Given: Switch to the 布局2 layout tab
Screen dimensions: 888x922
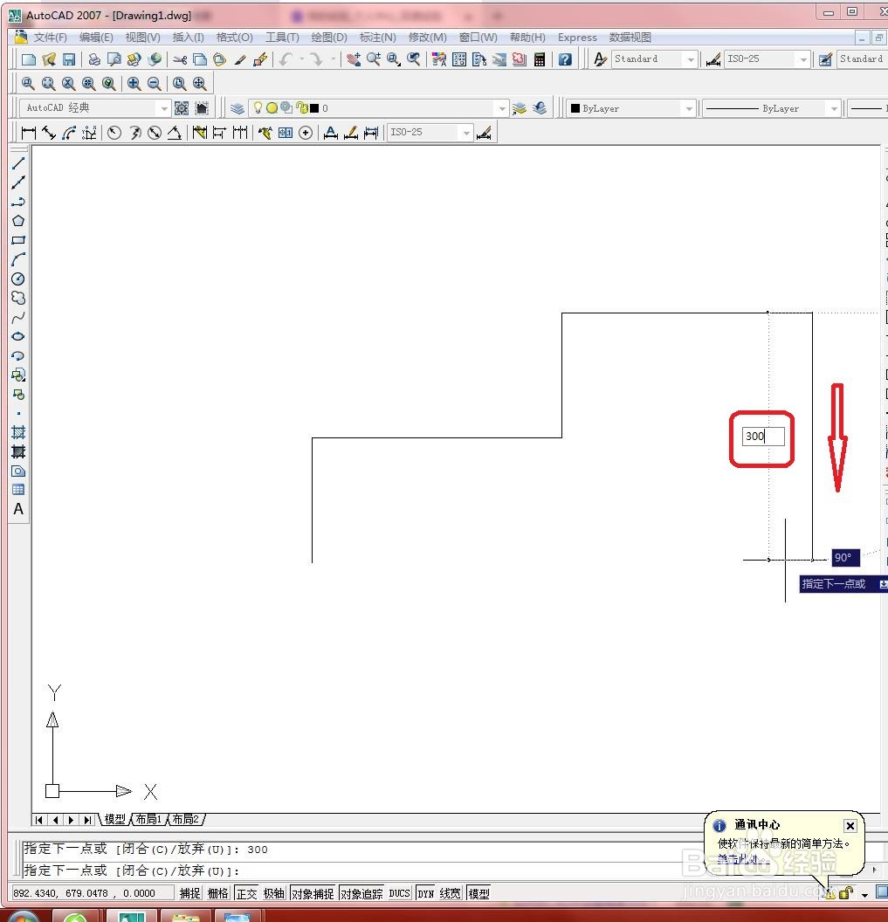Looking at the screenshot, I should 185,819.
